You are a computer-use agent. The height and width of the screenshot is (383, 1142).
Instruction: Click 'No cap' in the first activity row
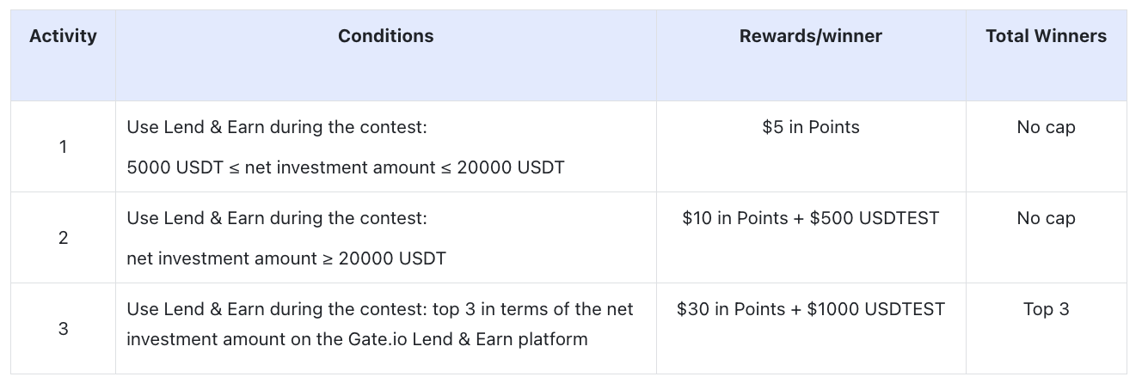[1046, 127]
